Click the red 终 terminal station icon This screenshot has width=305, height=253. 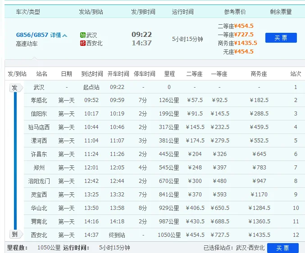pos(82,43)
